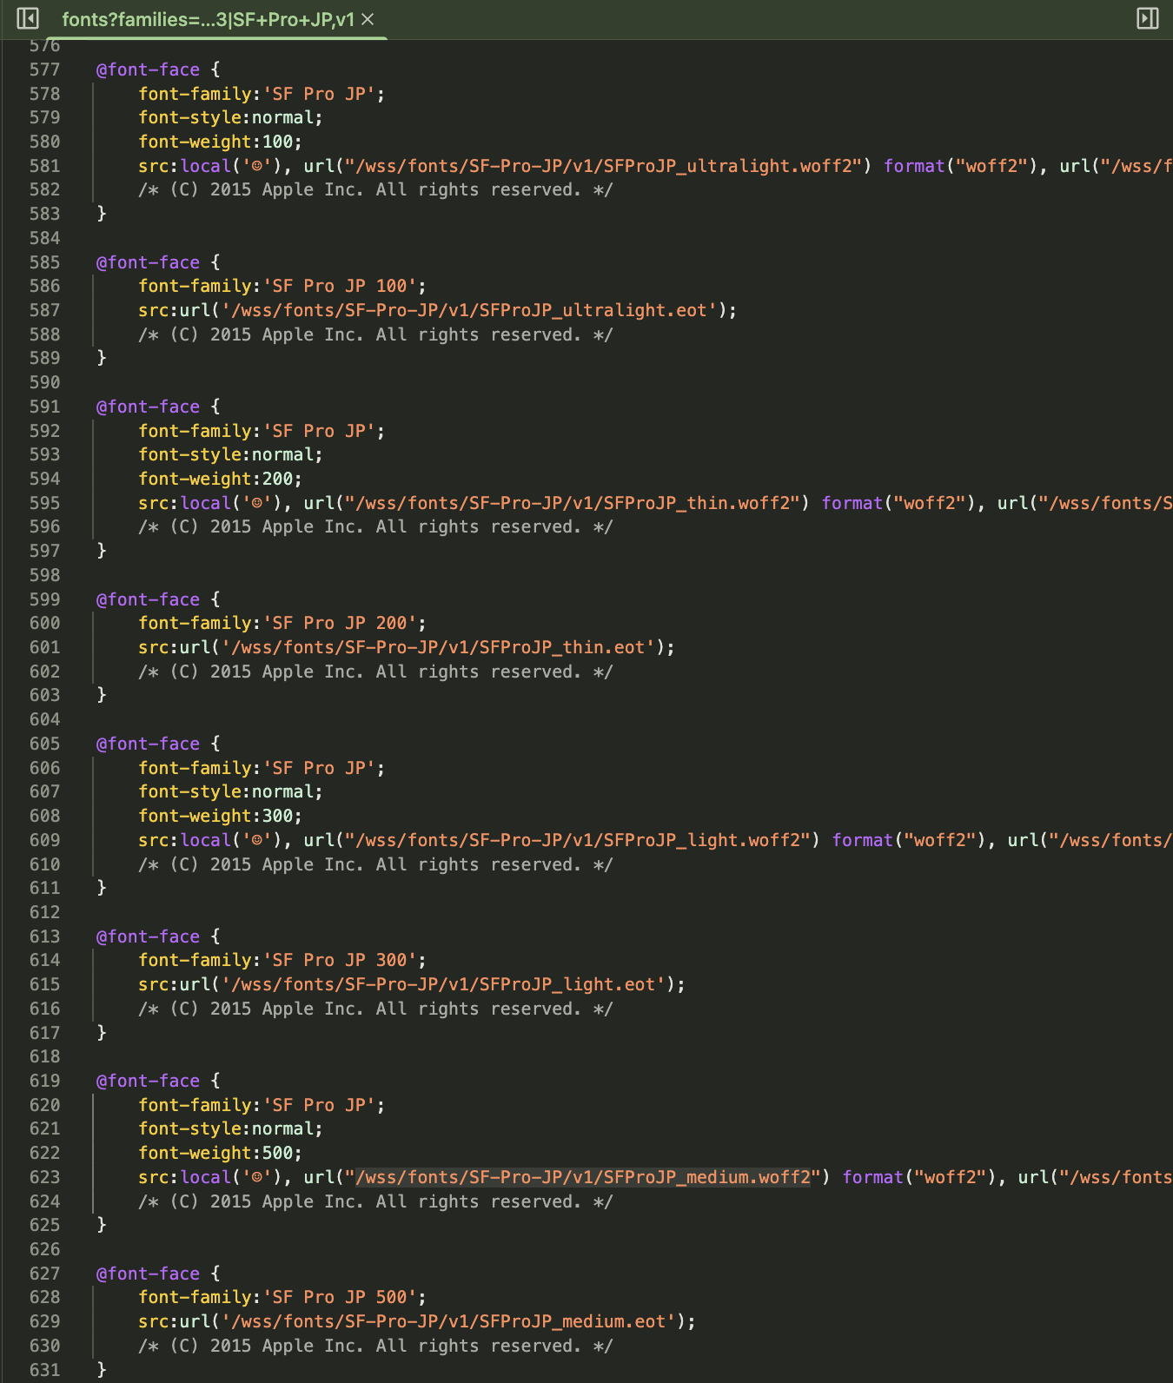Click 'SF Pro JP 200' font-family value
The height and width of the screenshot is (1383, 1173).
point(340,623)
